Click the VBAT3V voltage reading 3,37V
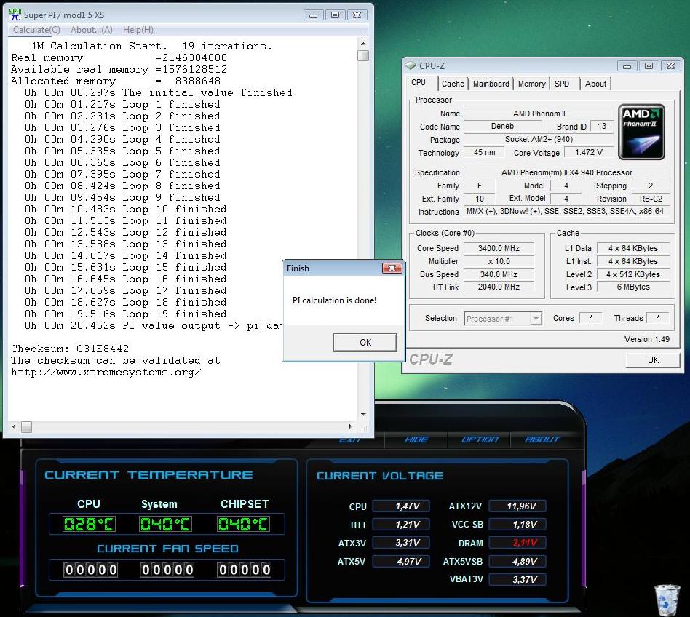 [518, 580]
